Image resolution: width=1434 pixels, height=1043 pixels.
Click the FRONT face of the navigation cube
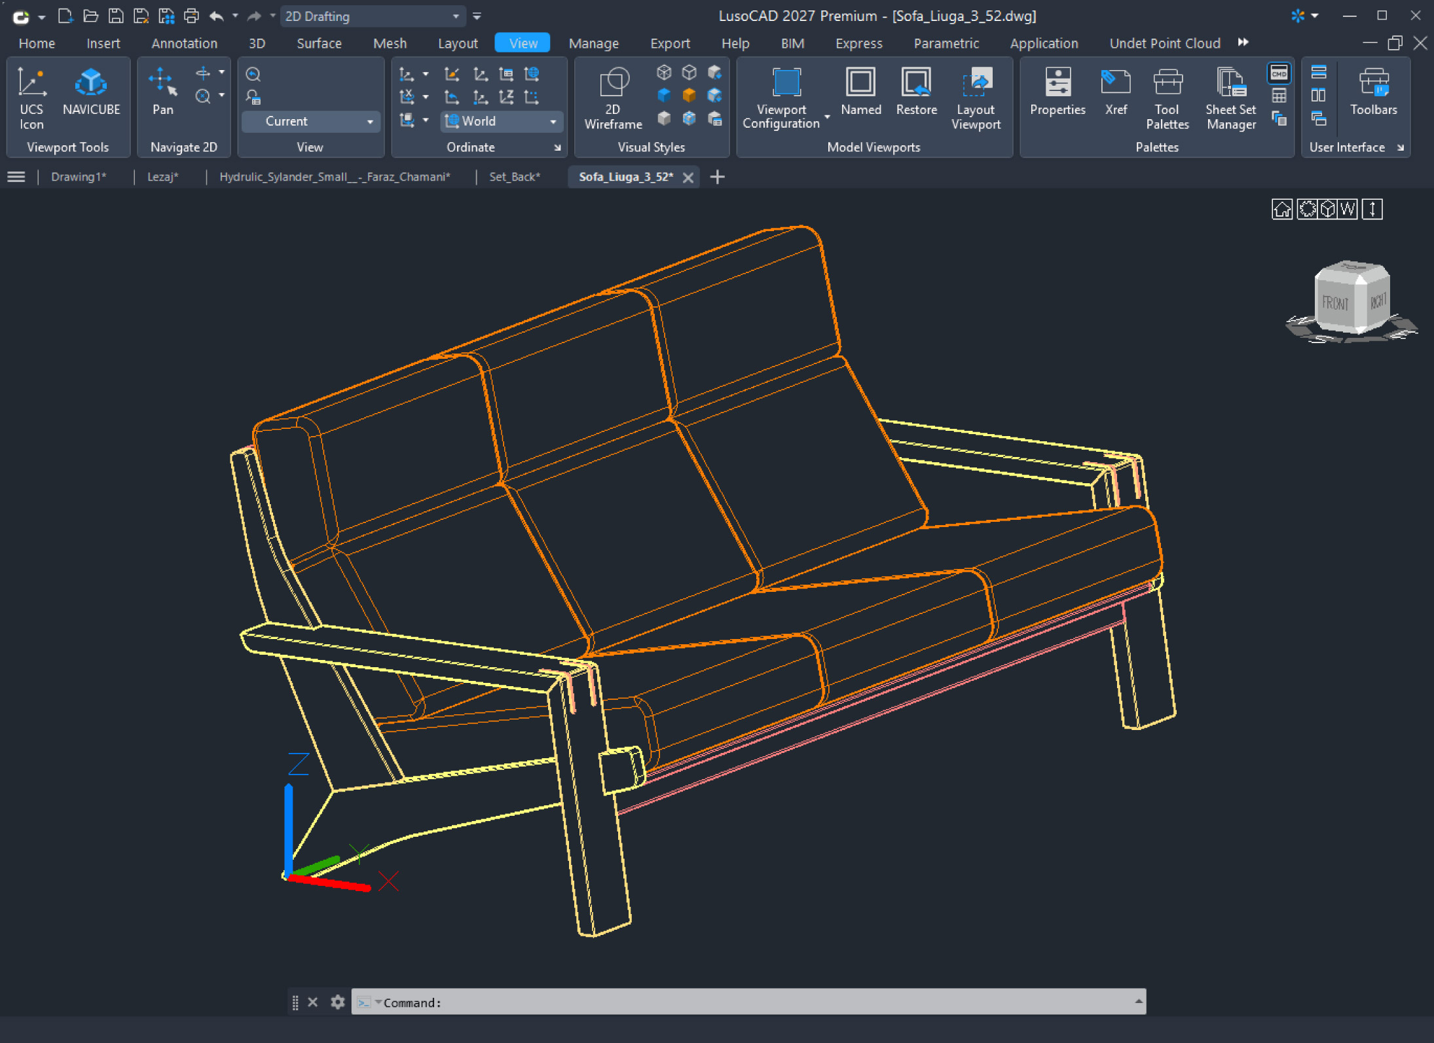pos(1336,302)
